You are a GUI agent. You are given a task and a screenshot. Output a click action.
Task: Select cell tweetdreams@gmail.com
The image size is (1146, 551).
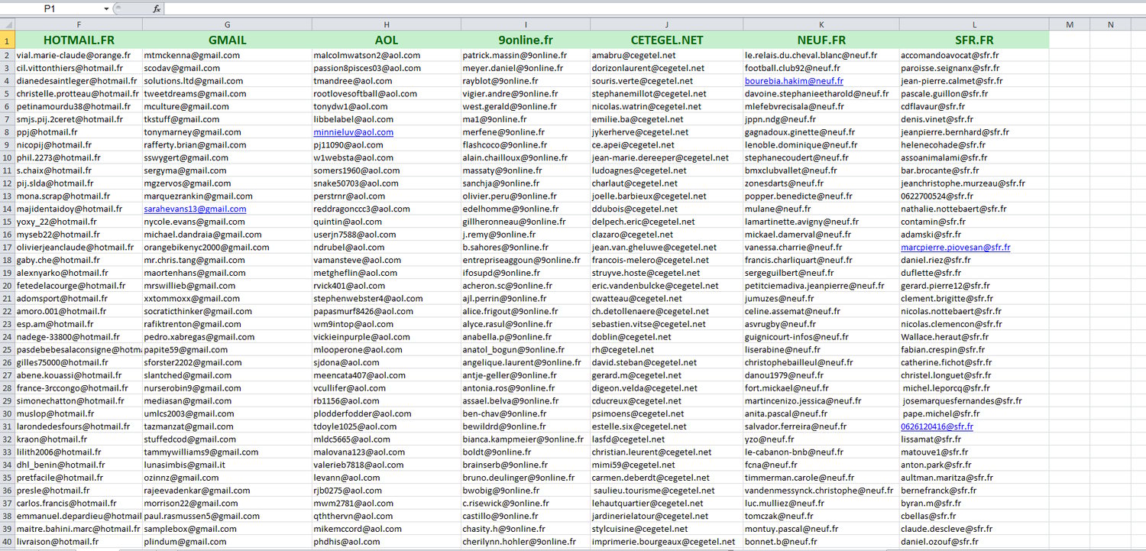(x=227, y=94)
